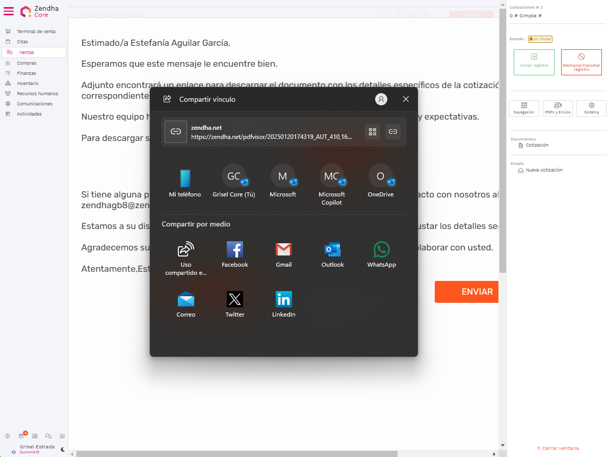Click Rechazar/Cancelar registro button
607x457 pixels.
(x=581, y=62)
